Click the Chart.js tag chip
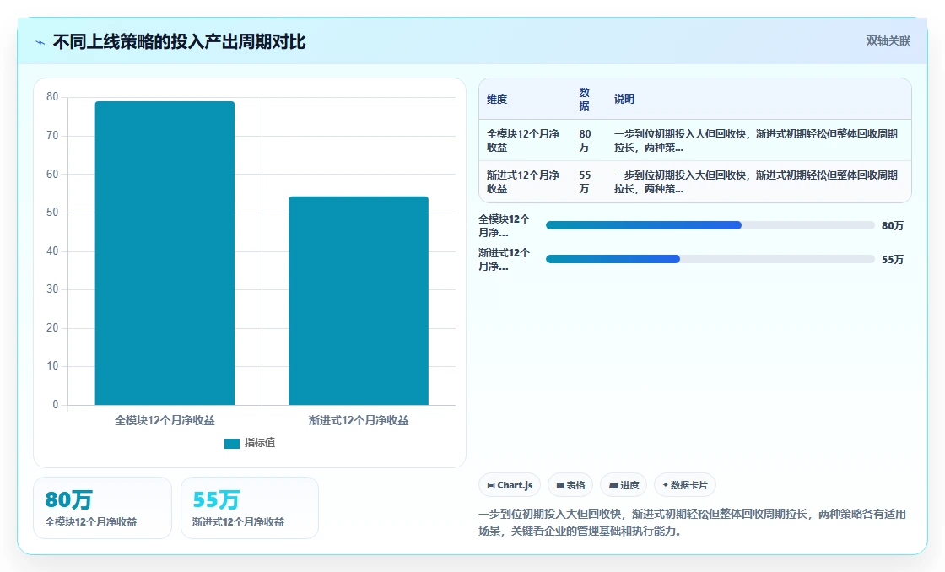 click(x=510, y=485)
